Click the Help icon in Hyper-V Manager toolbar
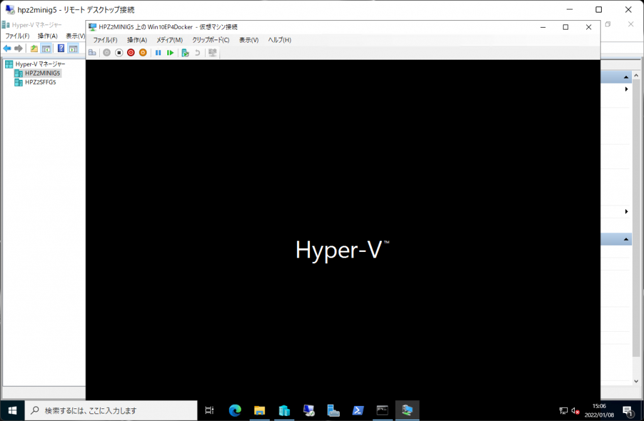The image size is (644, 421). [61, 48]
